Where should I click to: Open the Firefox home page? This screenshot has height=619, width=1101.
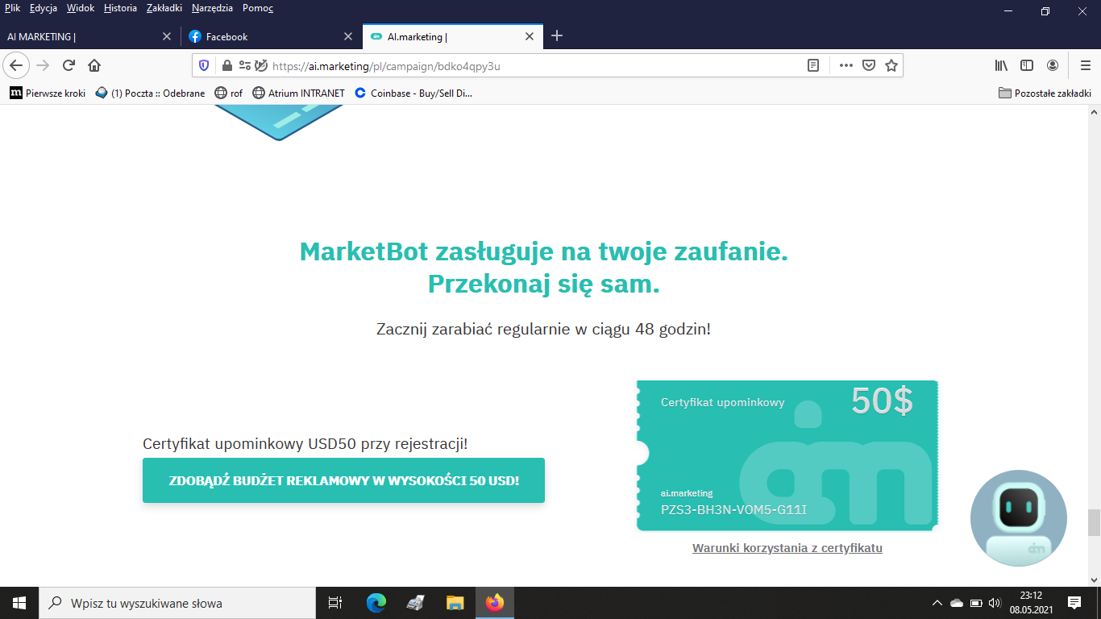point(94,65)
